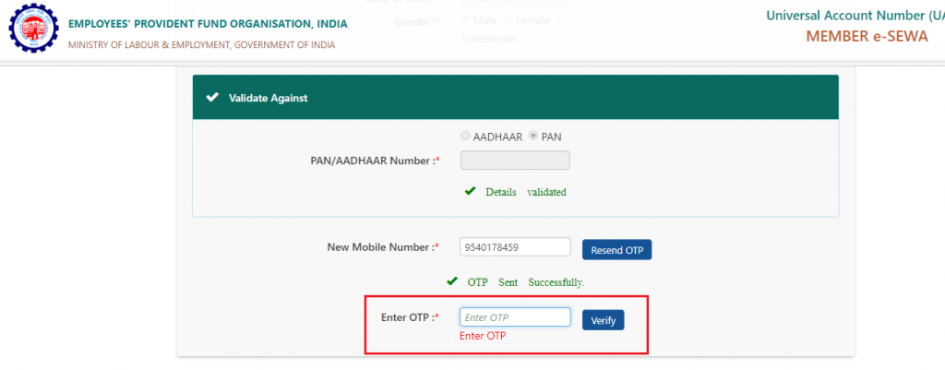Screen dimensions: 945x370
Task: Choose the Male gender radio button
Action: pyautogui.click(x=465, y=20)
